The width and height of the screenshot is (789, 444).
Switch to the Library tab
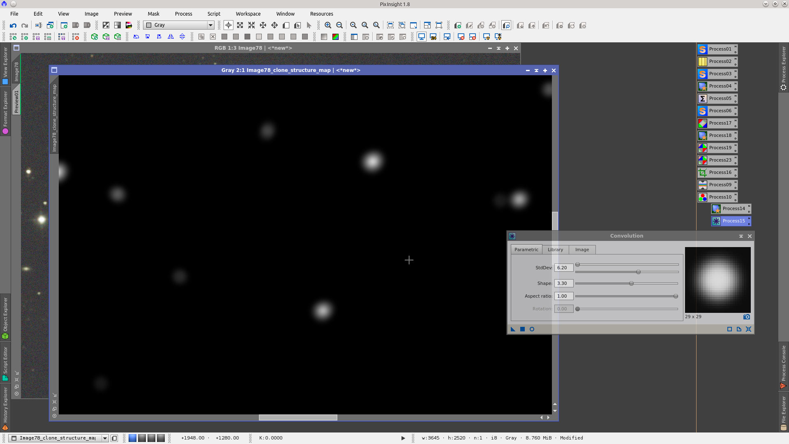coord(555,250)
